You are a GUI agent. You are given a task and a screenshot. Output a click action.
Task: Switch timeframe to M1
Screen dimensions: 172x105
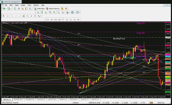pos(48,20)
